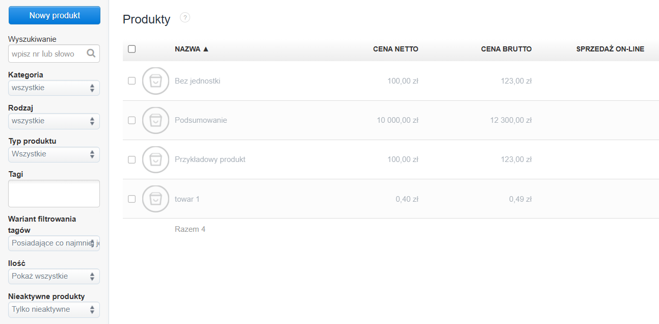This screenshot has width=659, height=324.
Task: Expand the Nieaktywne produkty dropdown
Action: click(x=54, y=309)
